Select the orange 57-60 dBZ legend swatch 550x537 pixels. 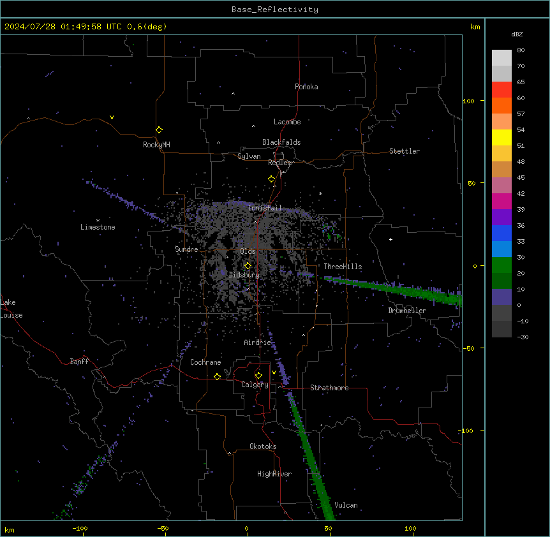point(502,105)
